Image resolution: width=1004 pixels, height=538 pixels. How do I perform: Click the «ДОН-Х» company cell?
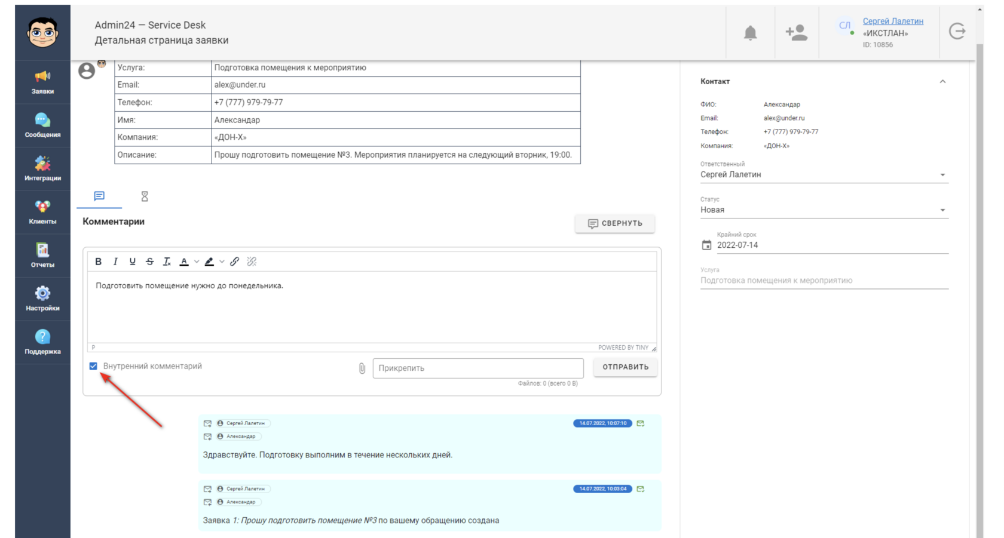coord(396,137)
